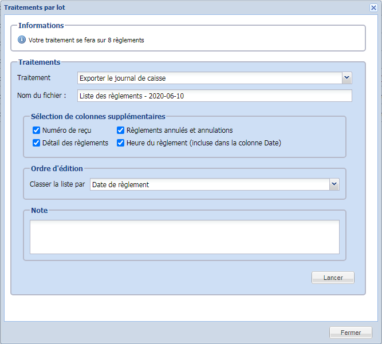Uncheck the Numéro de reçu checkbox
This screenshot has width=382, height=344.
(x=36, y=131)
